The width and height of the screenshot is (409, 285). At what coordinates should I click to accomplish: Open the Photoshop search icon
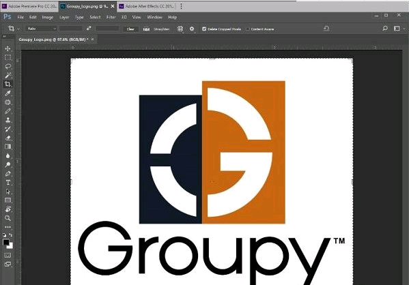(x=384, y=29)
